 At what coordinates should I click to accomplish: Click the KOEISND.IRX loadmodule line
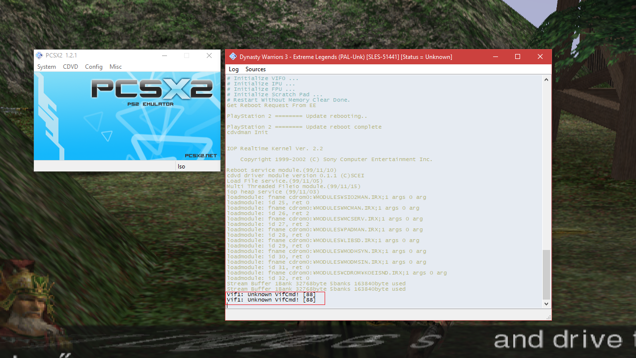tap(336, 273)
